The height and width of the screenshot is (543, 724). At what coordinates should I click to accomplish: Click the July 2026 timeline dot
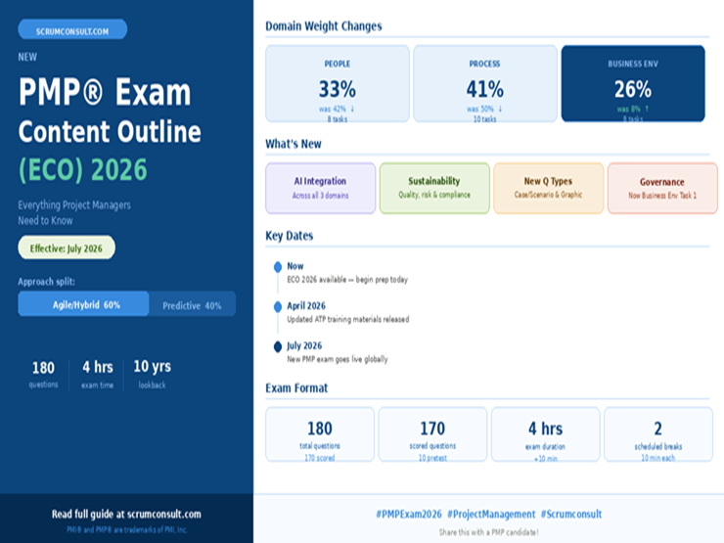click(x=278, y=346)
